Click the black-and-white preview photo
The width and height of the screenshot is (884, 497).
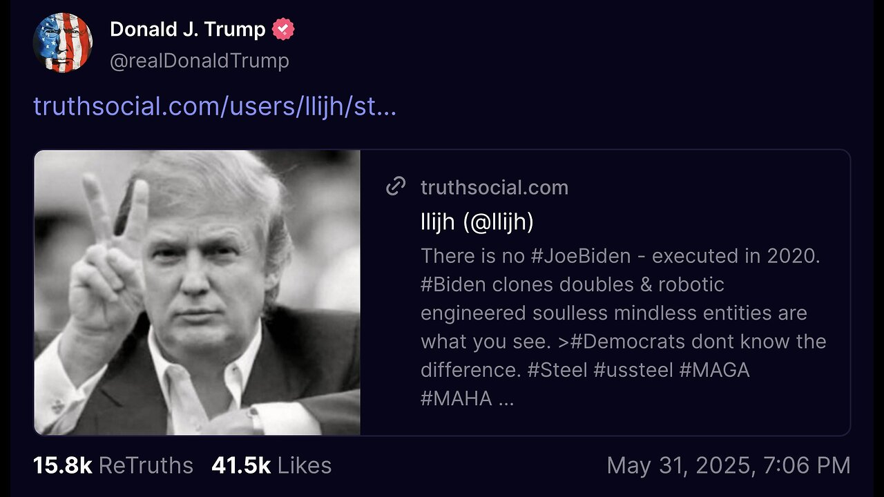coord(198,293)
